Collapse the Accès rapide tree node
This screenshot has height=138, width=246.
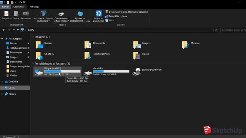[x=2, y=39]
